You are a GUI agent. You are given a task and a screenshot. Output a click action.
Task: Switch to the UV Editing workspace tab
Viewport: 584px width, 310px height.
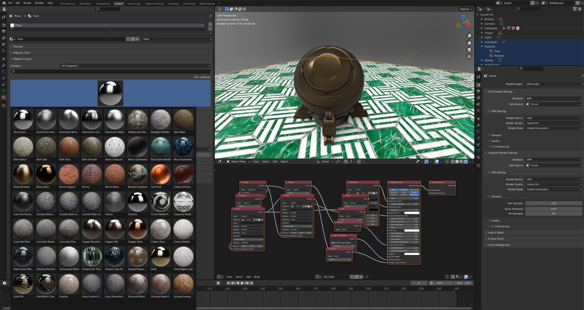[x=189, y=3]
